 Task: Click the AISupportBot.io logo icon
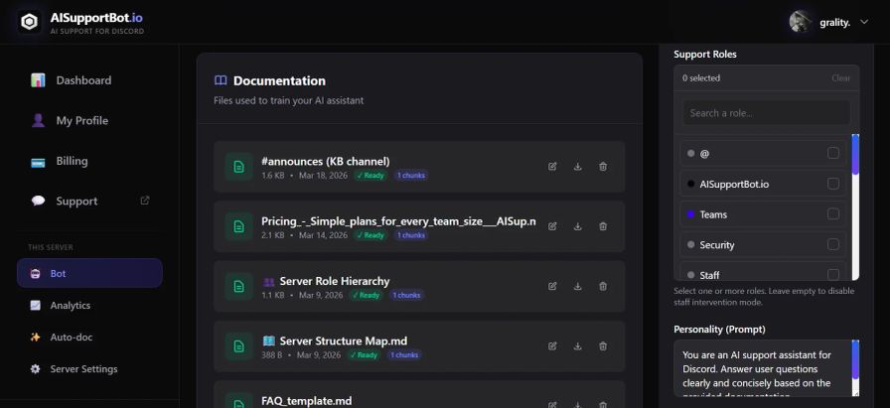point(29,22)
